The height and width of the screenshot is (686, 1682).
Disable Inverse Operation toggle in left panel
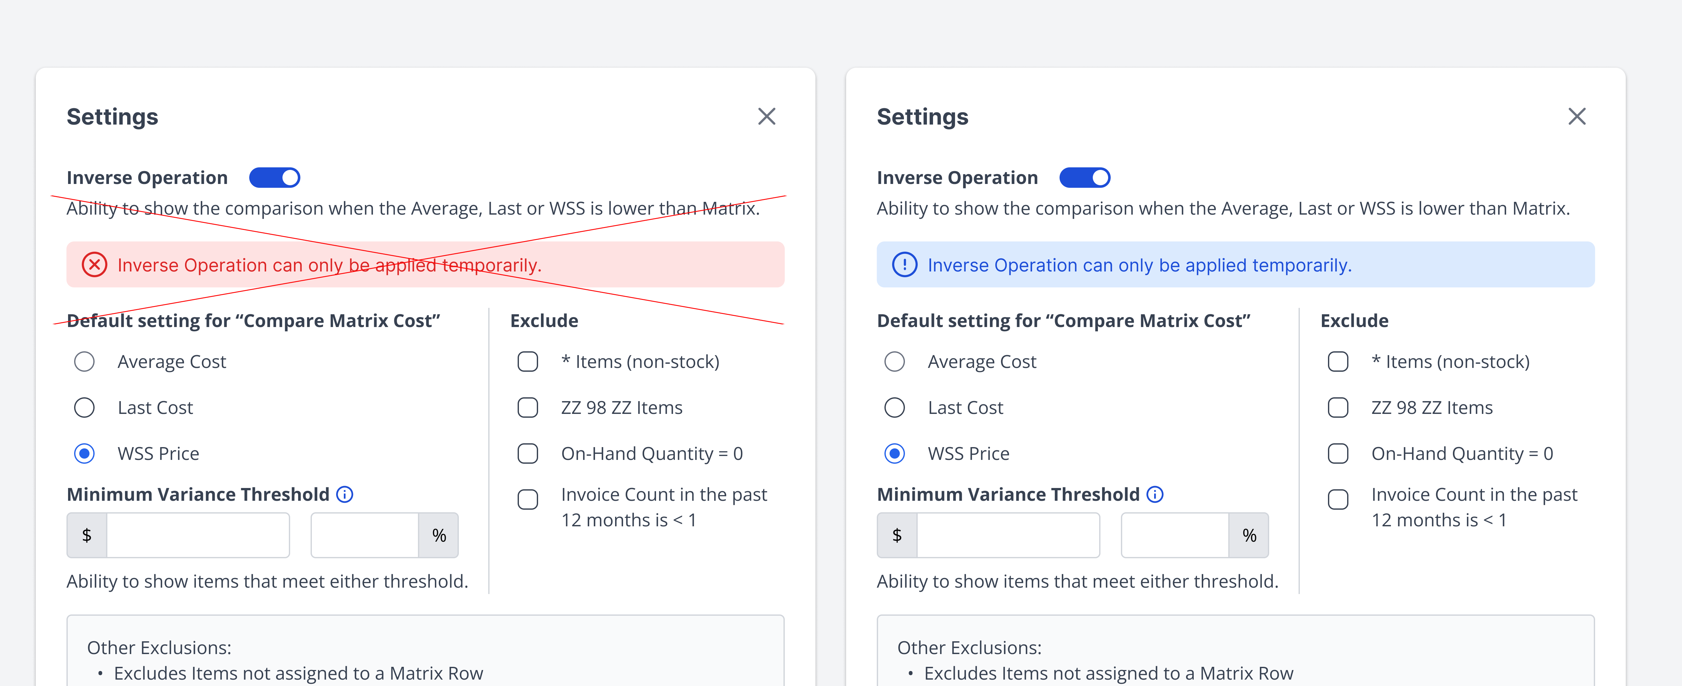click(274, 178)
